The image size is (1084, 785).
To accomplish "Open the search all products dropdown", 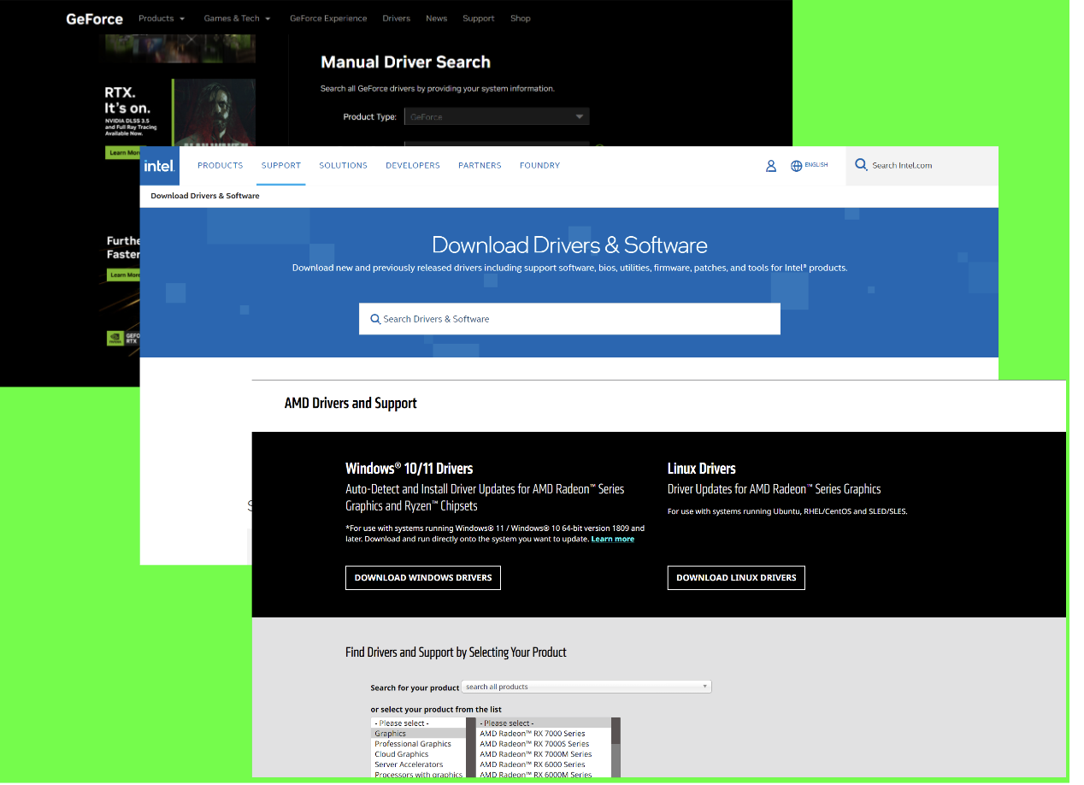I will click(x=586, y=687).
